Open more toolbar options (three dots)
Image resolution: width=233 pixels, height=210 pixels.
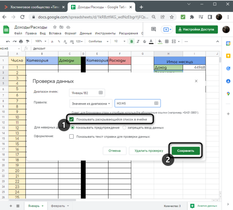click(x=186, y=41)
